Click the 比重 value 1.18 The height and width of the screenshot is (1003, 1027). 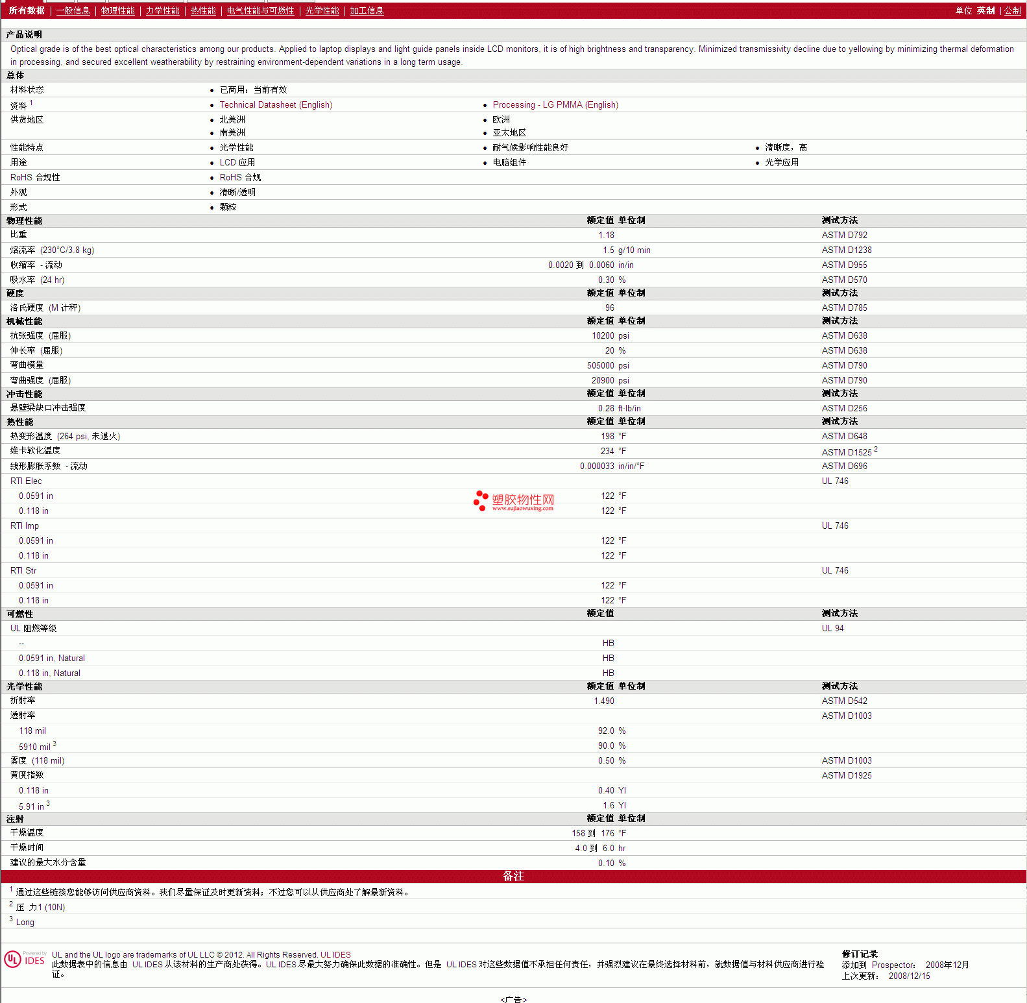606,236
